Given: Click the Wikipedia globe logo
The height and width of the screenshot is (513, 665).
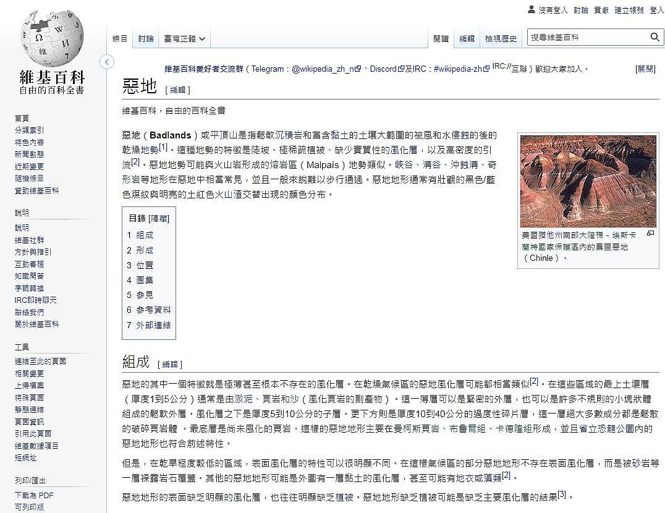Looking at the screenshot, I should (x=52, y=38).
